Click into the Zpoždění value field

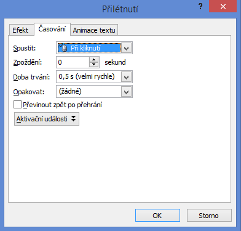click(73, 62)
